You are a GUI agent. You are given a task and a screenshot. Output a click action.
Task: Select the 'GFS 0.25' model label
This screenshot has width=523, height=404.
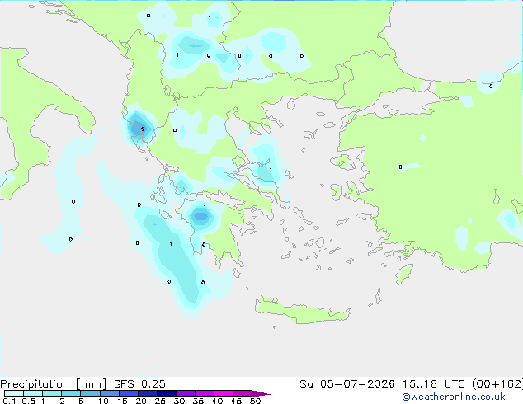pos(139,384)
